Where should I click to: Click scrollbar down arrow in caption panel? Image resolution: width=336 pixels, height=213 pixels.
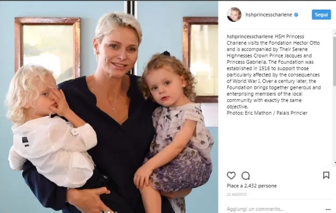(334, 163)
